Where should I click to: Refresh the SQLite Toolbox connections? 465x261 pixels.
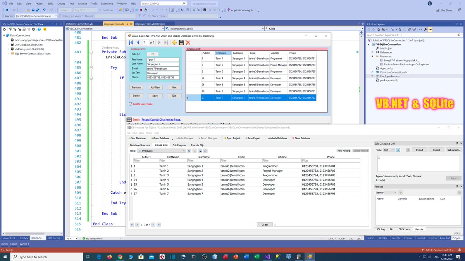[4, 29]
